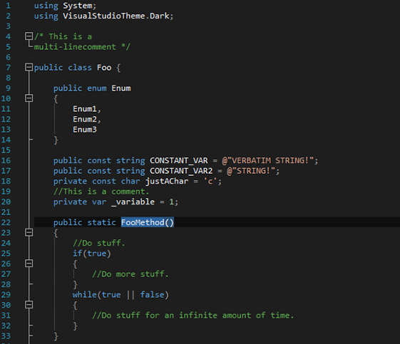
Task: Click the 'enum' keyword on line 9
Action: click(x=97, y=88)
